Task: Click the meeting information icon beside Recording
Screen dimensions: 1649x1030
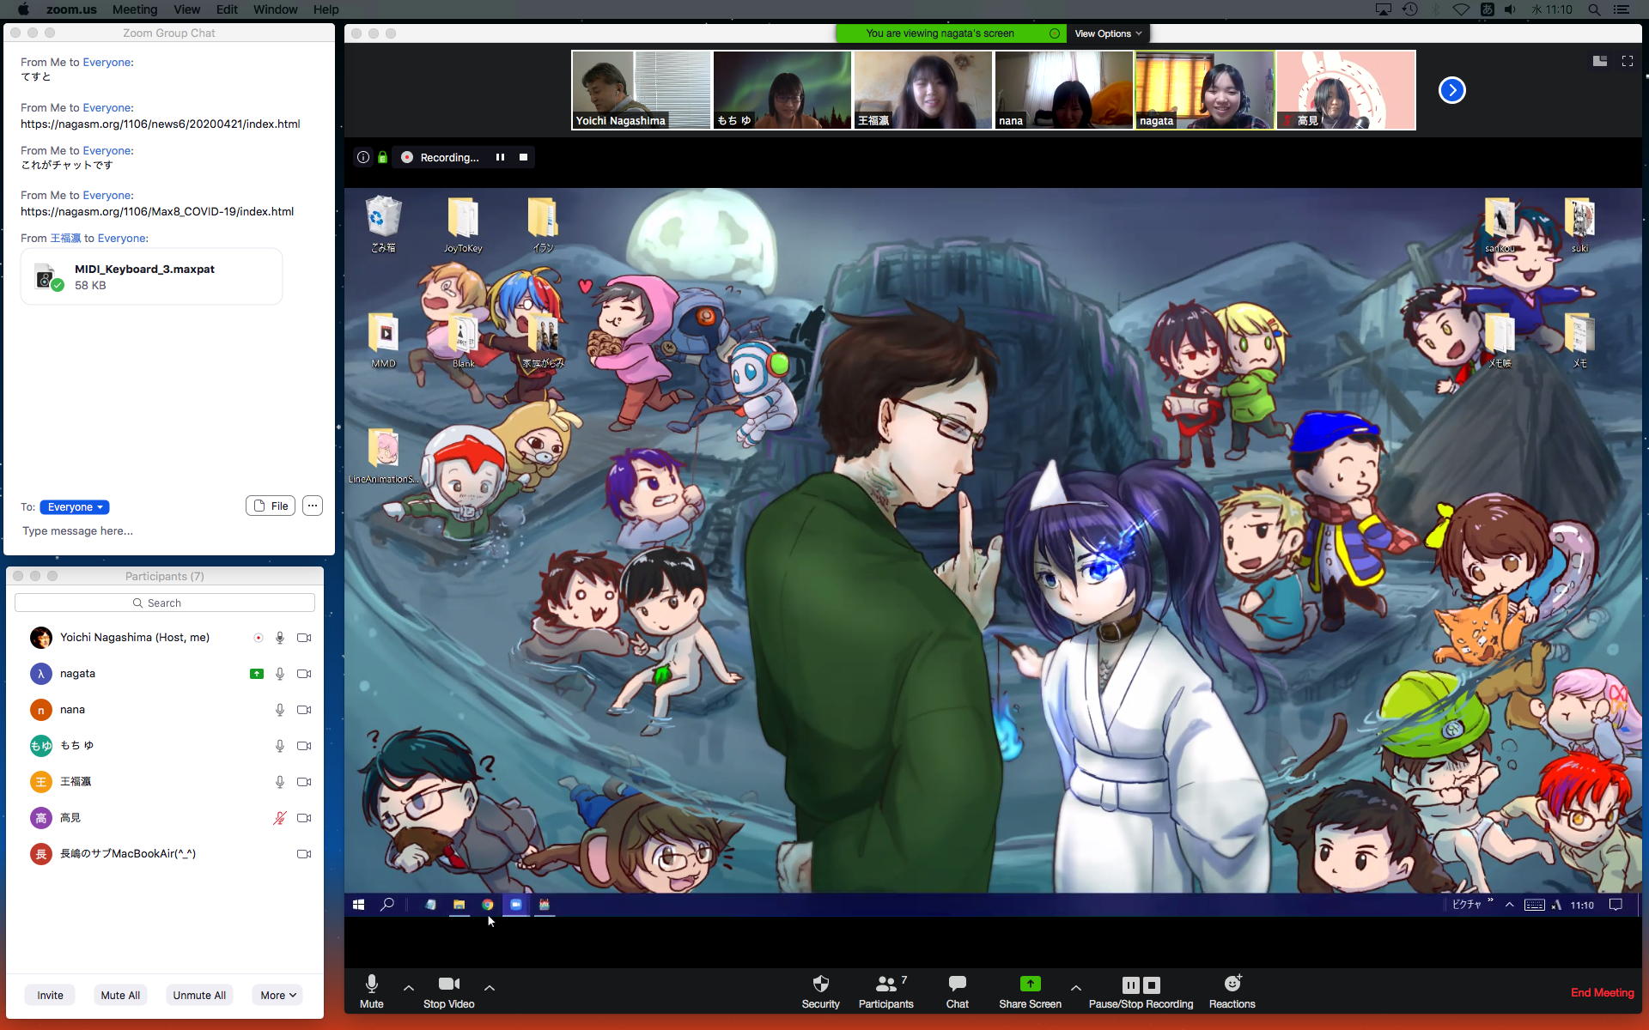Action: pos(363,157)
